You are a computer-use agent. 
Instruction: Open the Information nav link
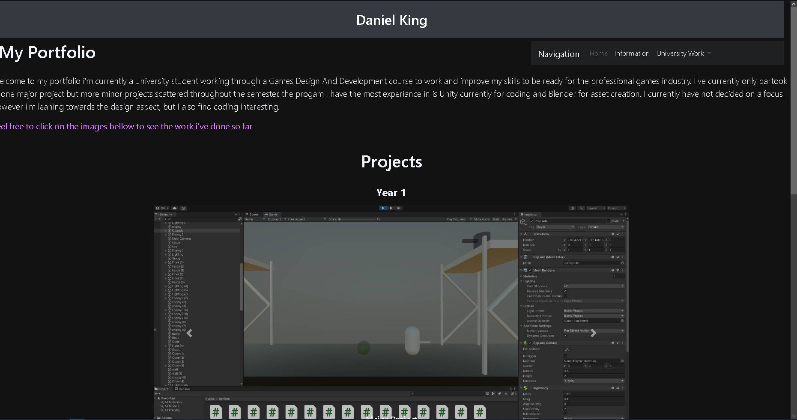pyautogui.click(x=632, y=54)
